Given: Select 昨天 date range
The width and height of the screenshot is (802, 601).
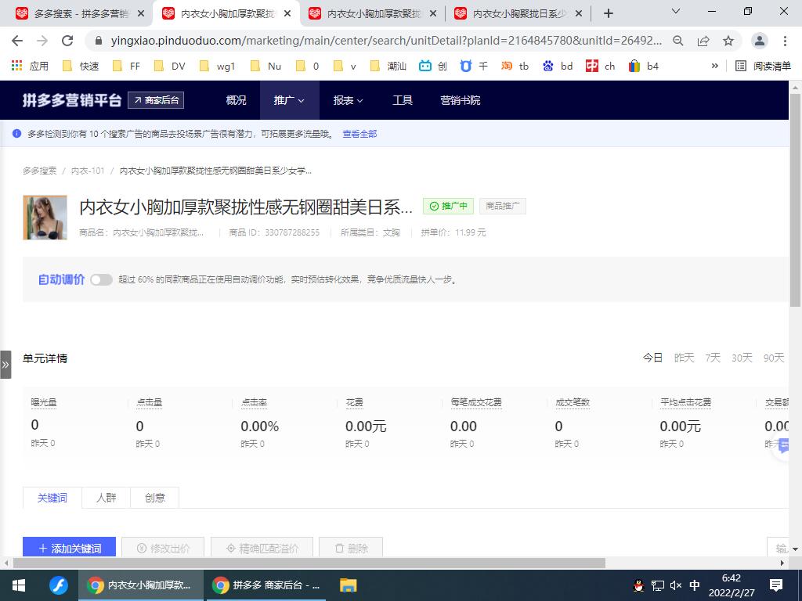Looking at the screenshot, I should point(684,358).
